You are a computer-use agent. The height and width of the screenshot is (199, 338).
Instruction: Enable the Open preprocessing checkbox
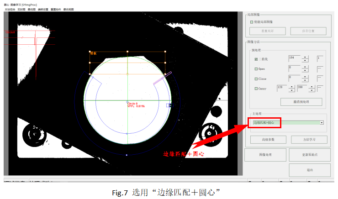[x=256, y=69]
